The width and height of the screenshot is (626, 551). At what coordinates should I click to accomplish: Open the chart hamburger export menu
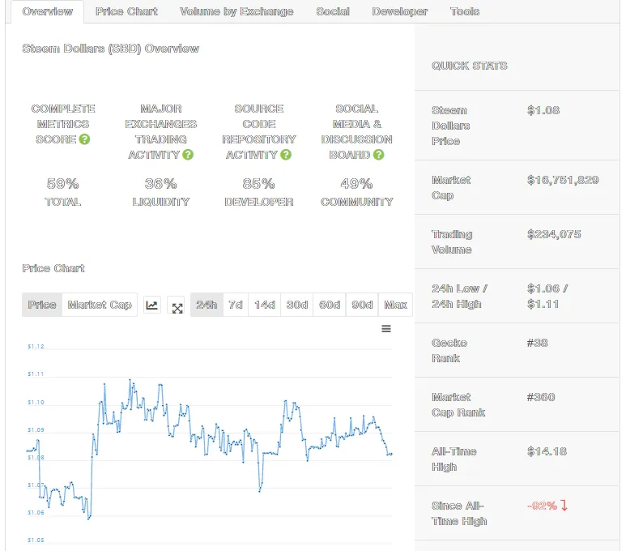pos(386,329)
